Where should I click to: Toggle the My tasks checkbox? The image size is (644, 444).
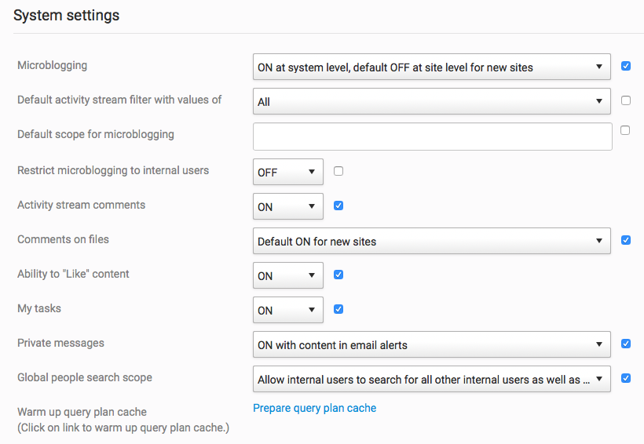tap(338, 309)
